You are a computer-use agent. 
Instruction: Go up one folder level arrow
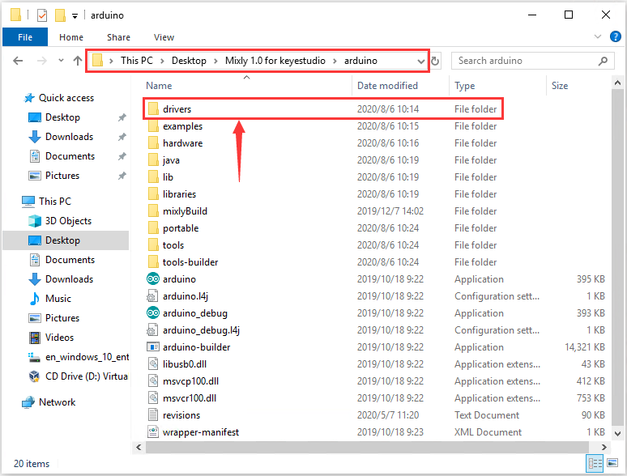tap(77, 61)
